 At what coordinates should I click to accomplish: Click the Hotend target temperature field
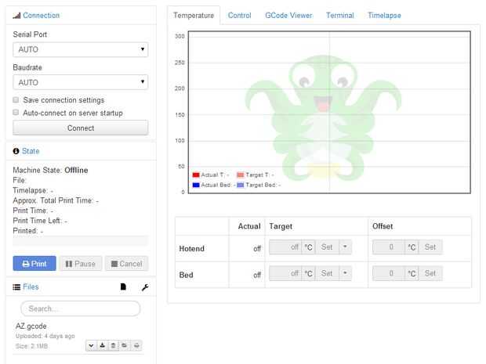coord(285,247)
